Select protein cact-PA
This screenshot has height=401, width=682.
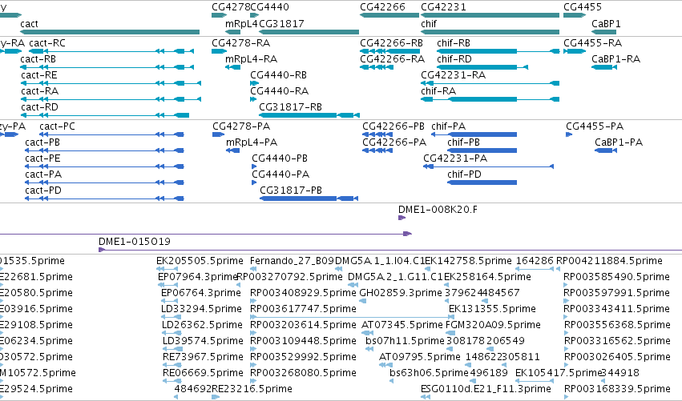(104, 183)
